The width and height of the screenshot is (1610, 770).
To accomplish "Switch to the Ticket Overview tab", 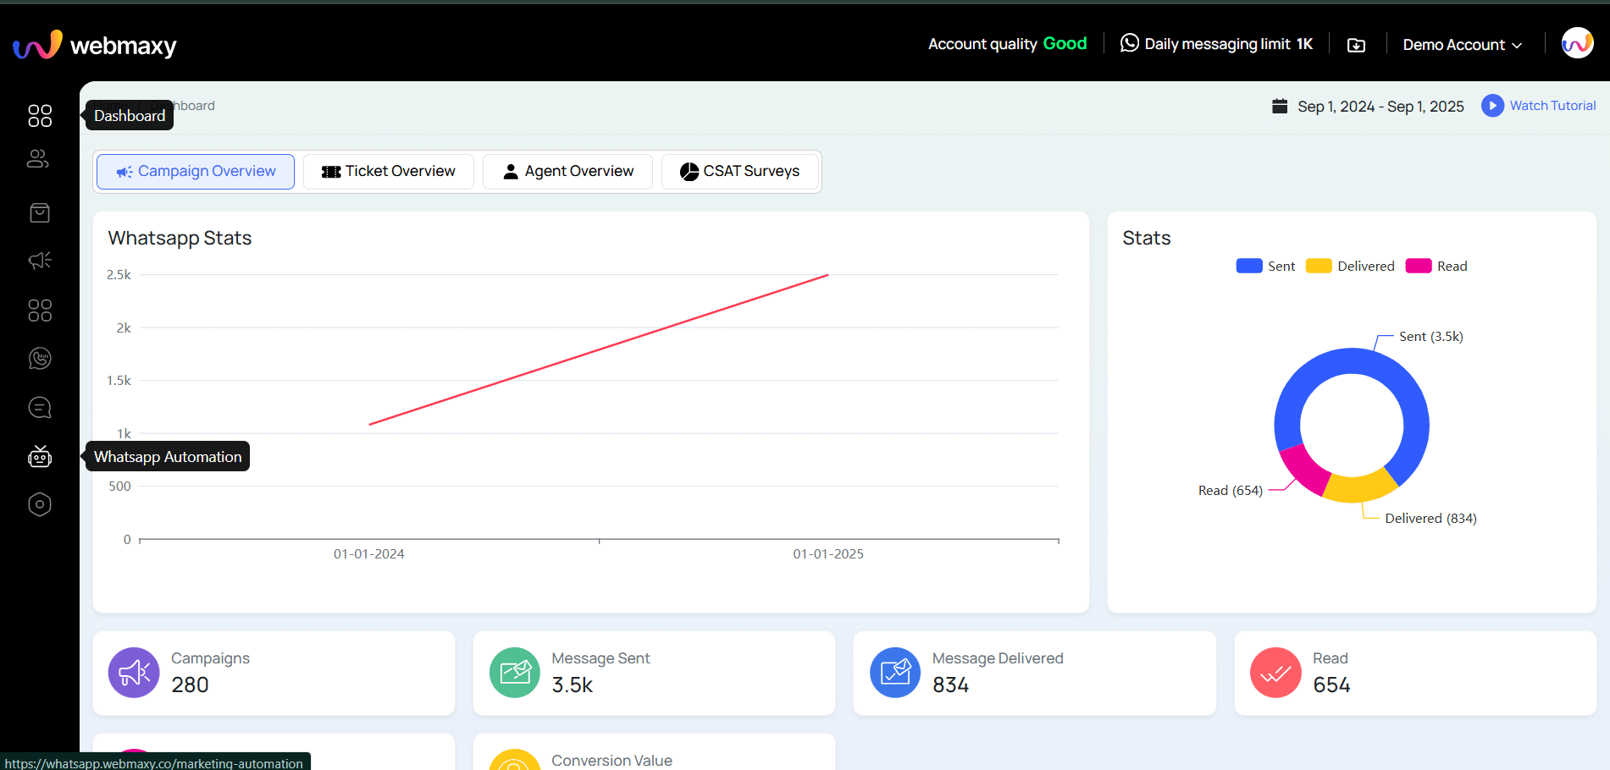I will pos(389,172).
